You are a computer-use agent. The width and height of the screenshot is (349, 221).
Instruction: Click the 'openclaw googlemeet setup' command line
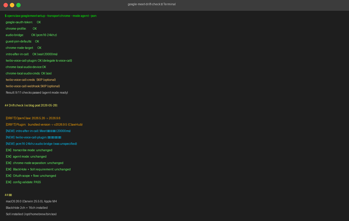point(51,16)
